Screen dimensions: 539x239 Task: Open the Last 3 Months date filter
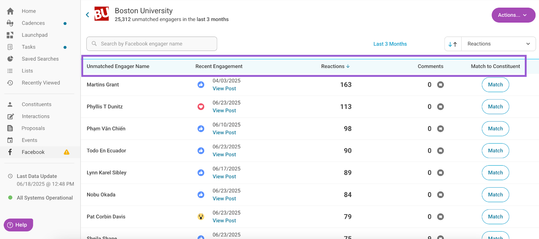[x=390, y=44]
